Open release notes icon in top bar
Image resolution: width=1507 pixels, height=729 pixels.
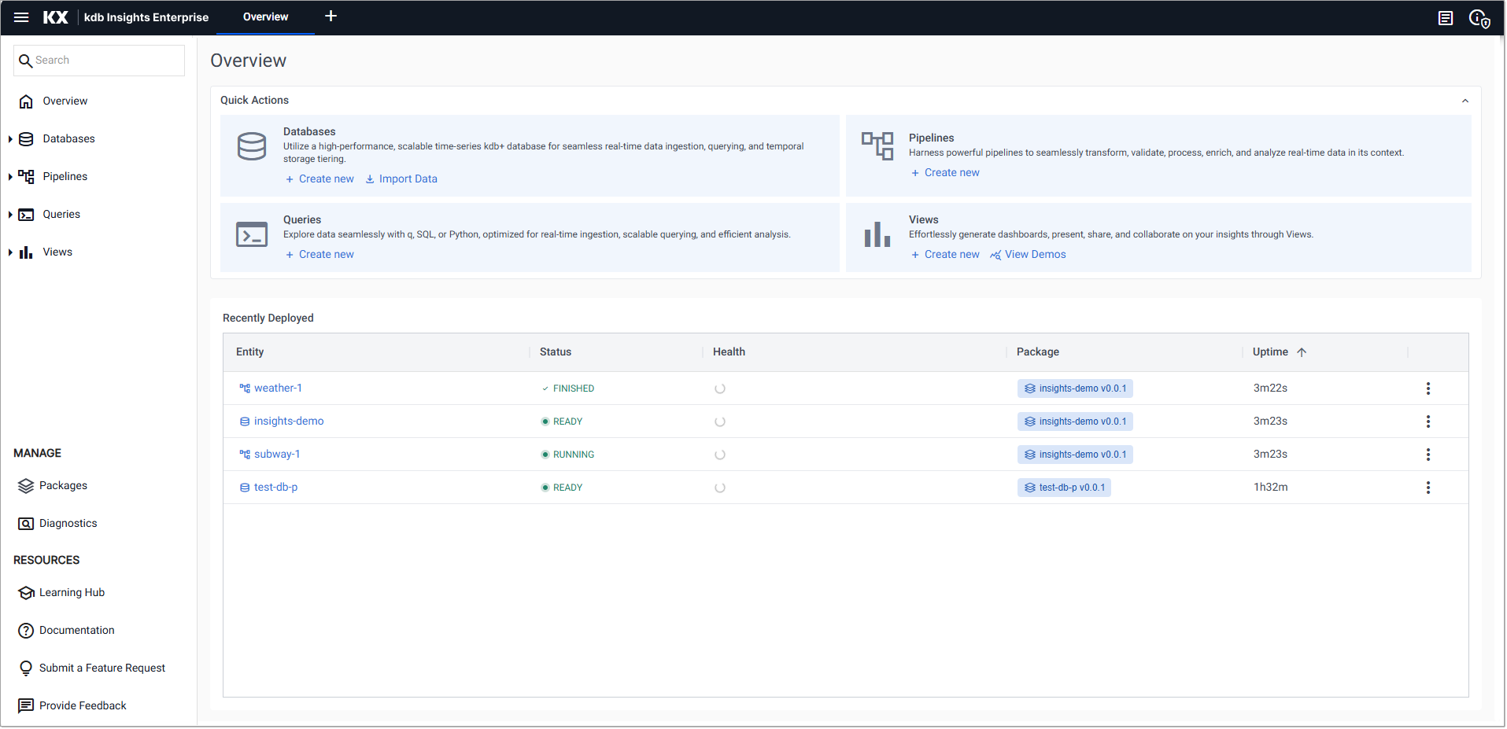tap(1446, 17)
